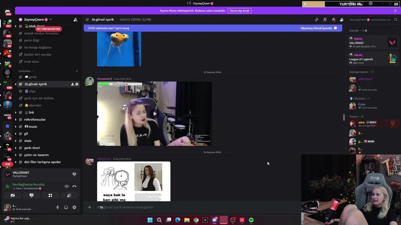Open invite people icon beside server name

(x=76, y=20)
